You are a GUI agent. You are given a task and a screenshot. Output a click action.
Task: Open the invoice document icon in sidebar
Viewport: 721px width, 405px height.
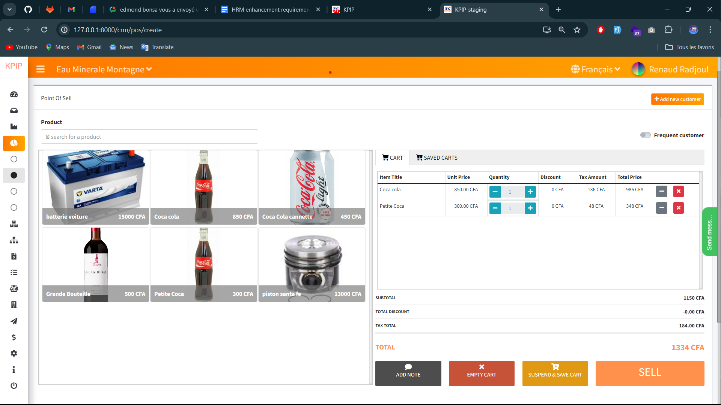tap(14, 256)
